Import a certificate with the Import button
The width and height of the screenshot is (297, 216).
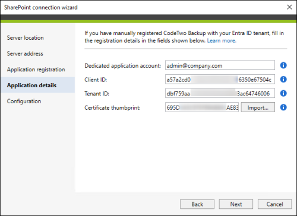[x=258, y=107]
